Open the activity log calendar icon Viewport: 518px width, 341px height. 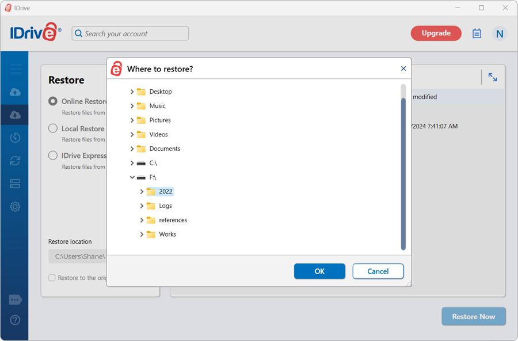coord(477,33)
